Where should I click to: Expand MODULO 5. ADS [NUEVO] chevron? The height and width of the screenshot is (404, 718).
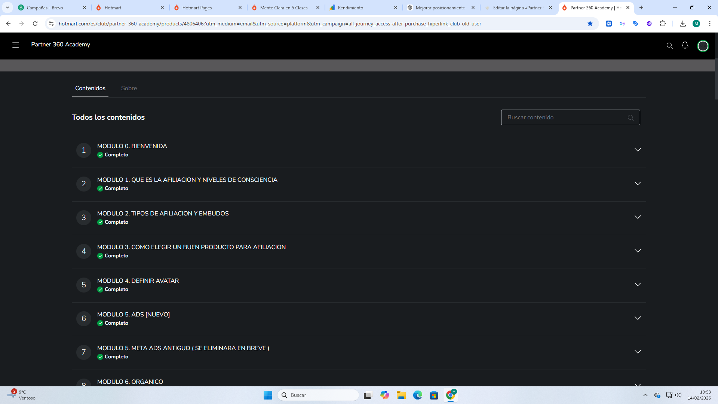[x=638, y=318]
